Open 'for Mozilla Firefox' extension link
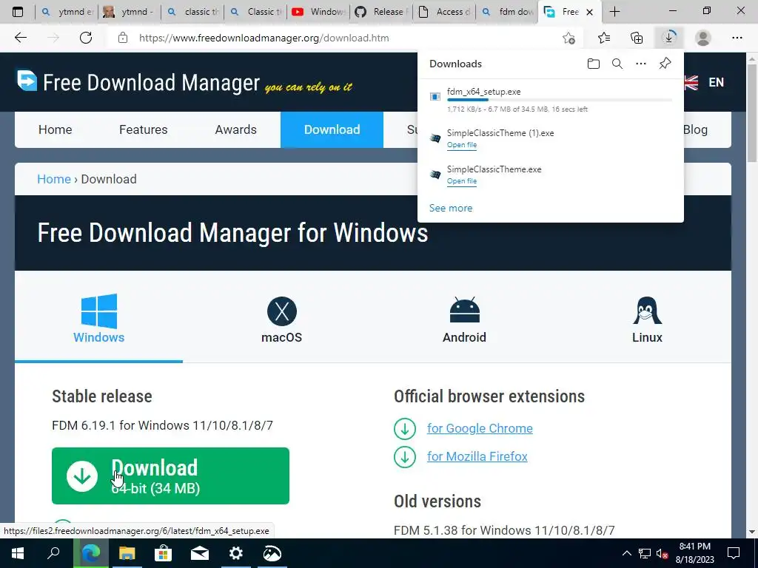The image size is (758, 568). [x=477, y=456]
